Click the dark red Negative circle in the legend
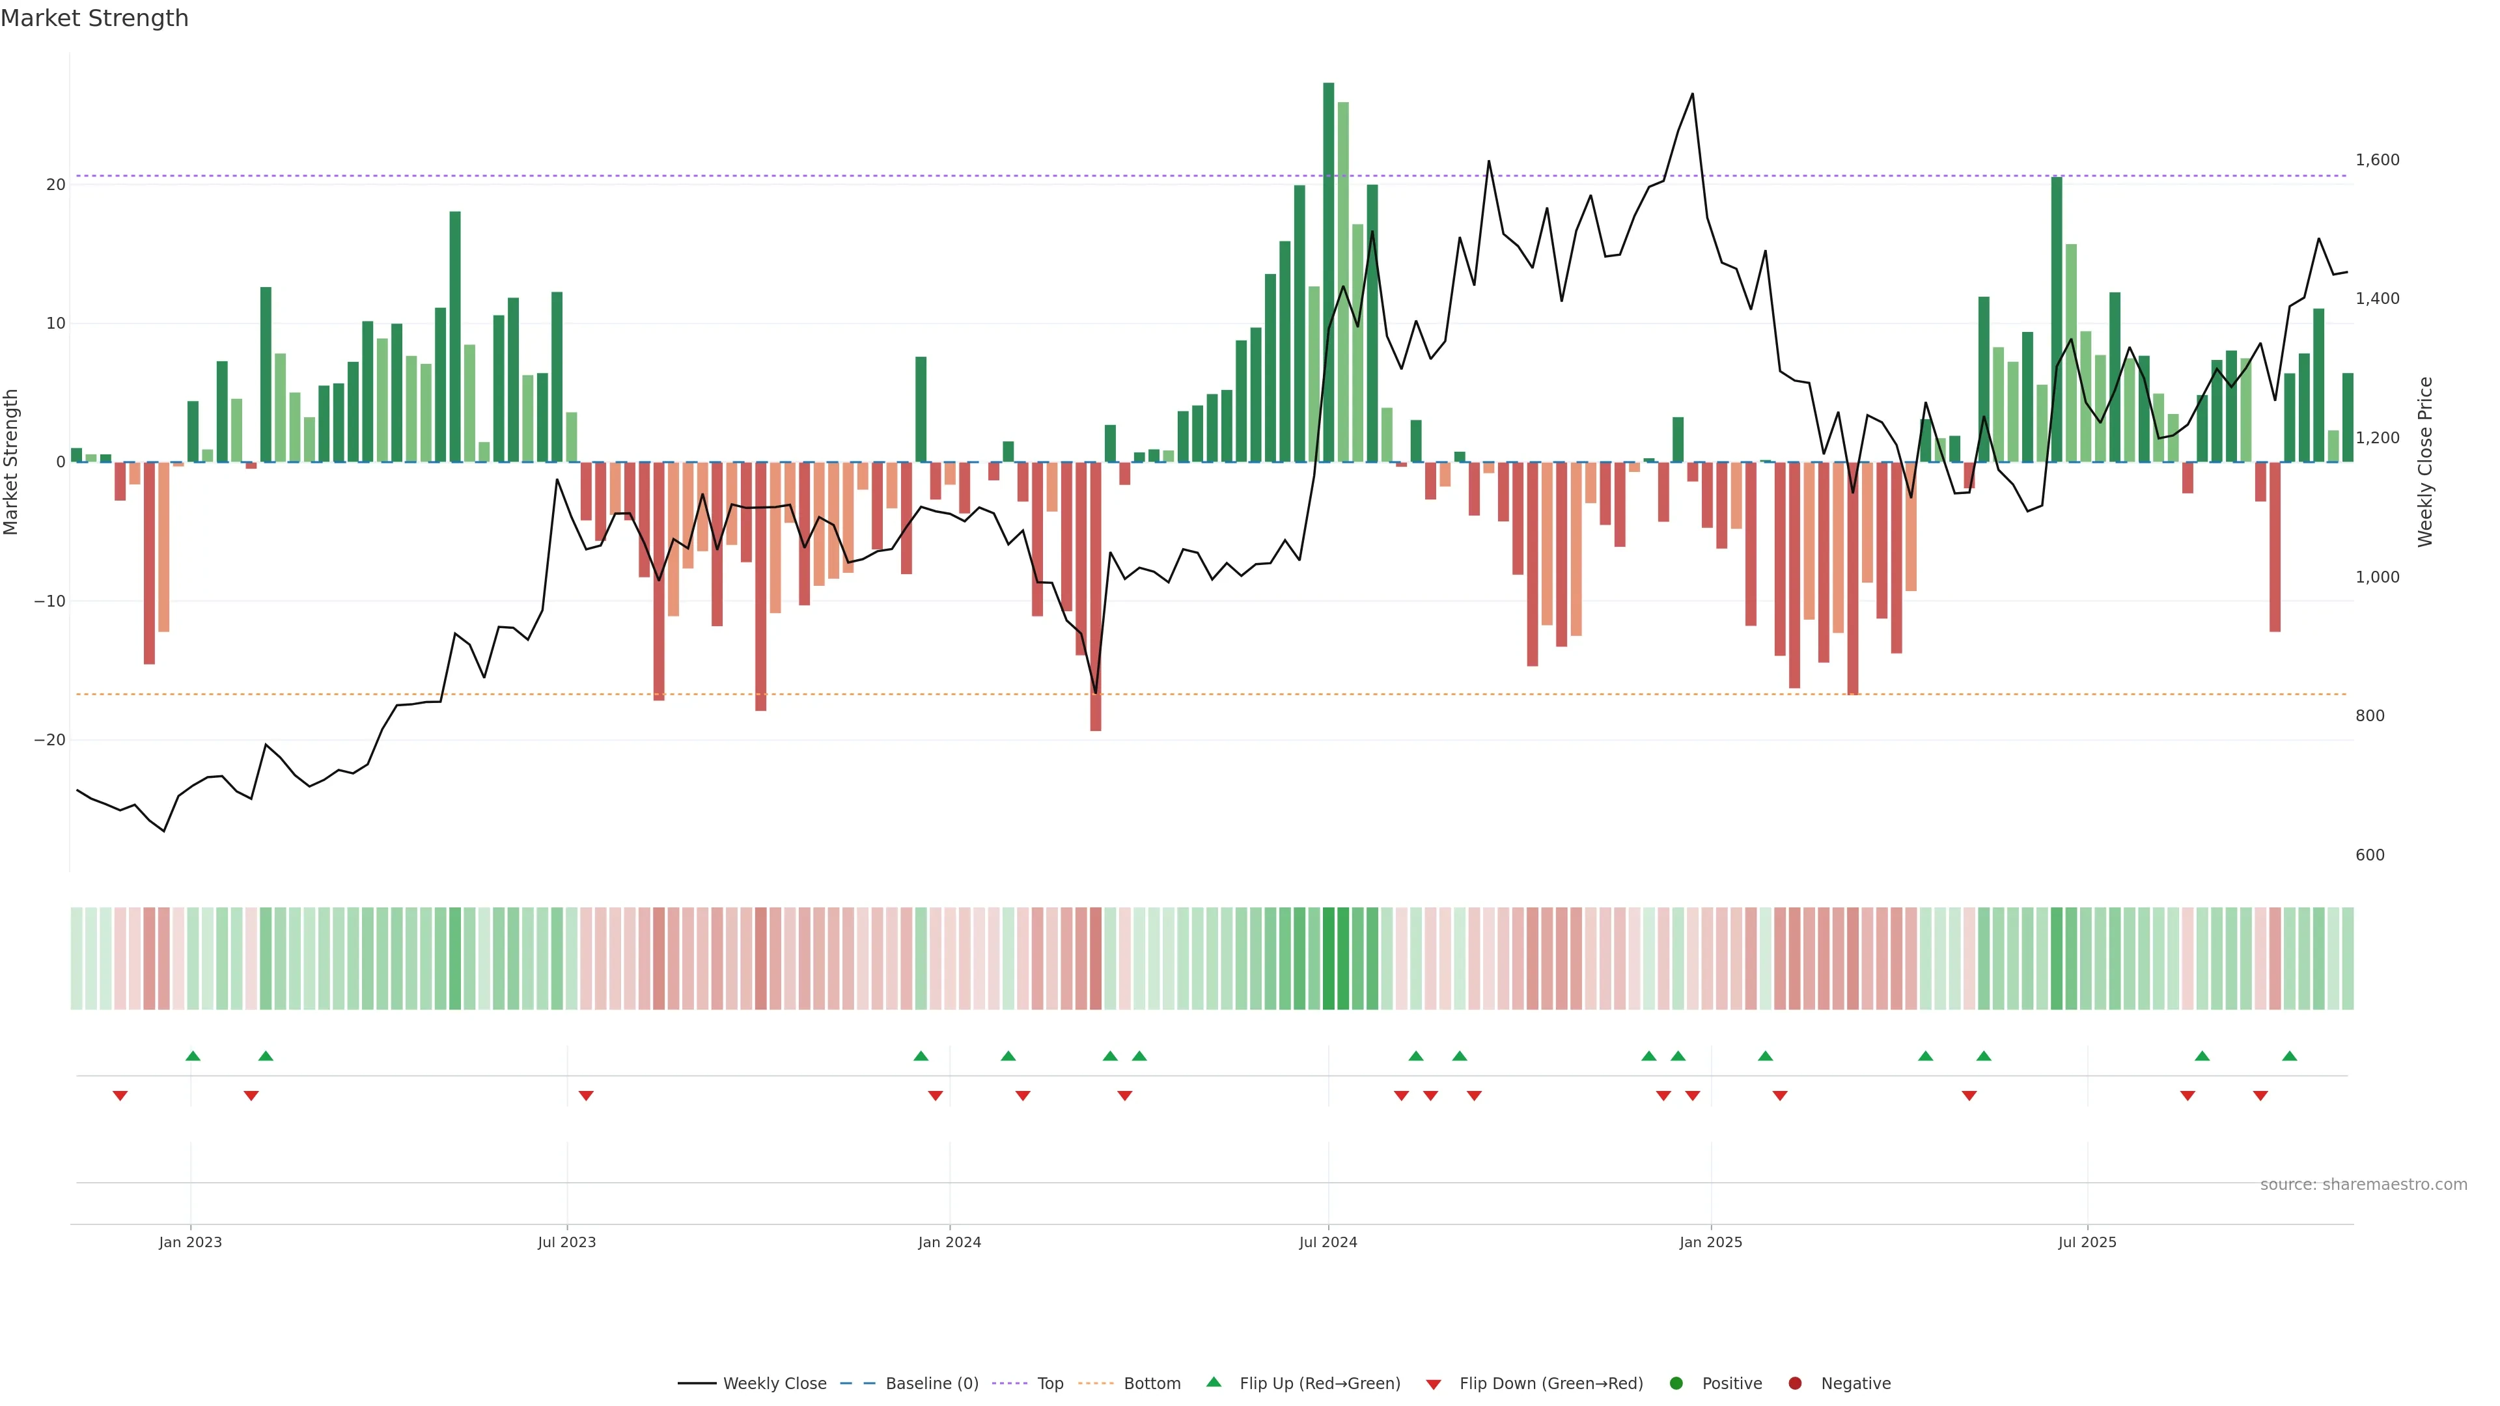 tap(1794, 1383)
